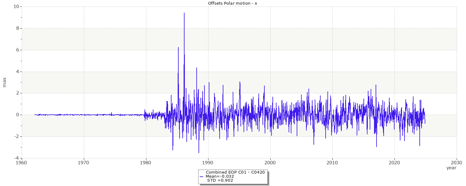
Task: Click the y-axis tick label 4
Action: 18,72
